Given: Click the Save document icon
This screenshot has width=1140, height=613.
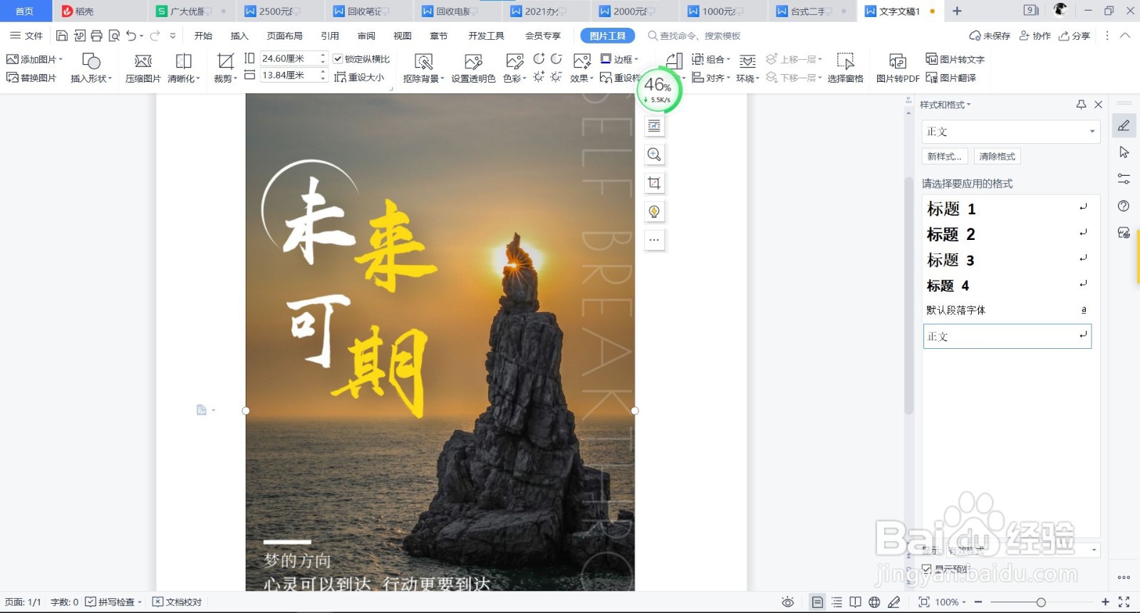Looking at the screenshot, I should pos(62,36).
